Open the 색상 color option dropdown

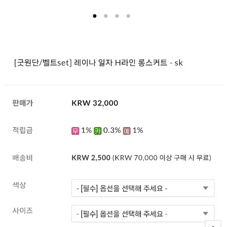pos(143,188)
